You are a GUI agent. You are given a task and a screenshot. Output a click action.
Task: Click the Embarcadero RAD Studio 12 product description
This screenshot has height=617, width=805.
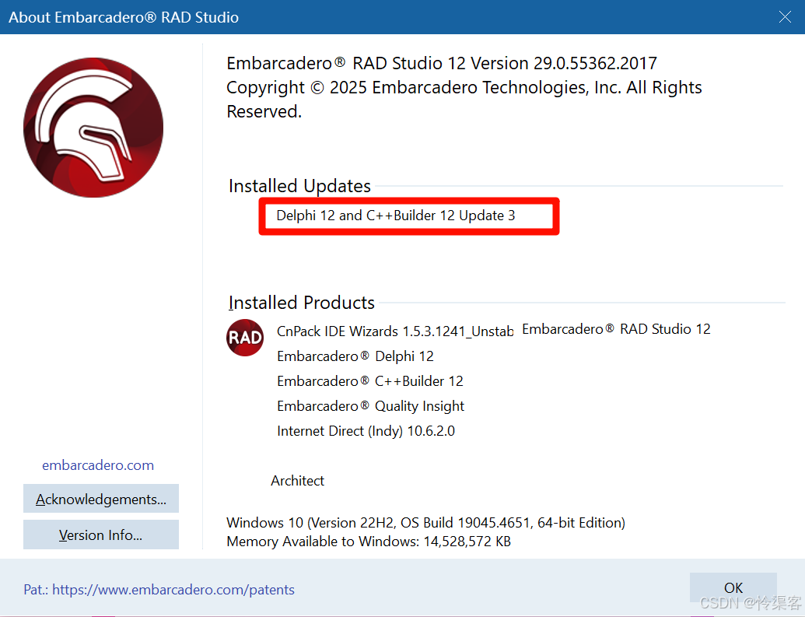coord(616,329)
